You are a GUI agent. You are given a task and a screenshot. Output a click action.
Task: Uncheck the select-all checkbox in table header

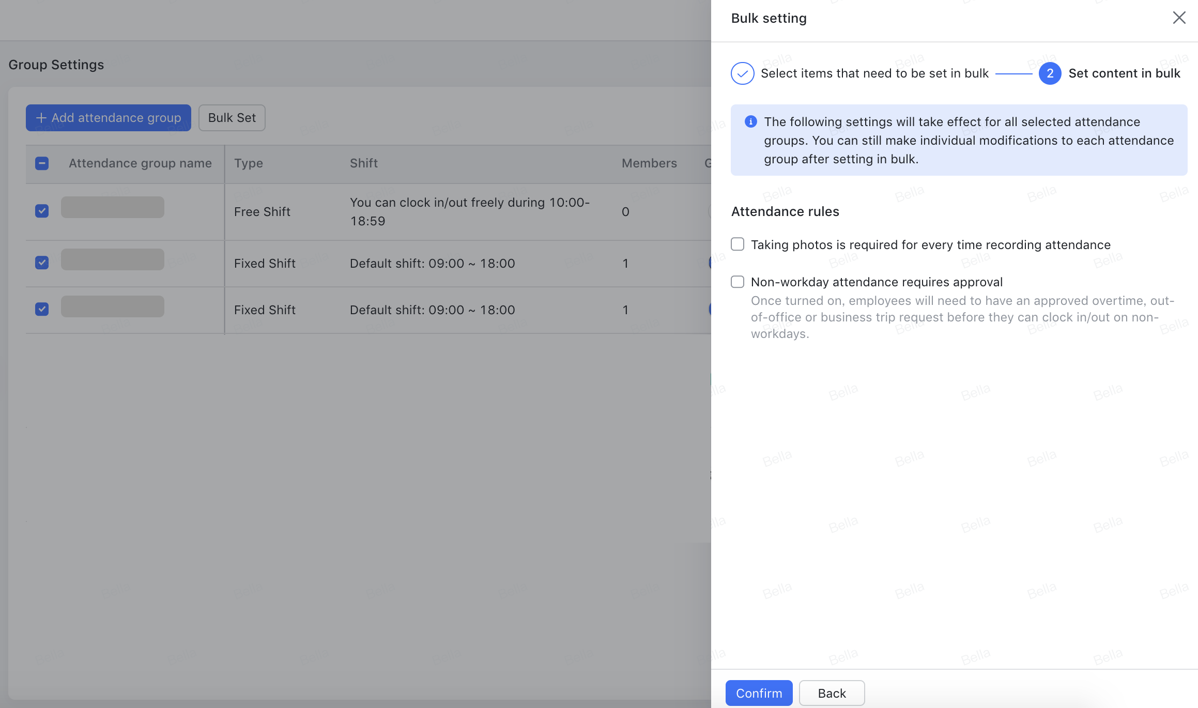[41, 163]
